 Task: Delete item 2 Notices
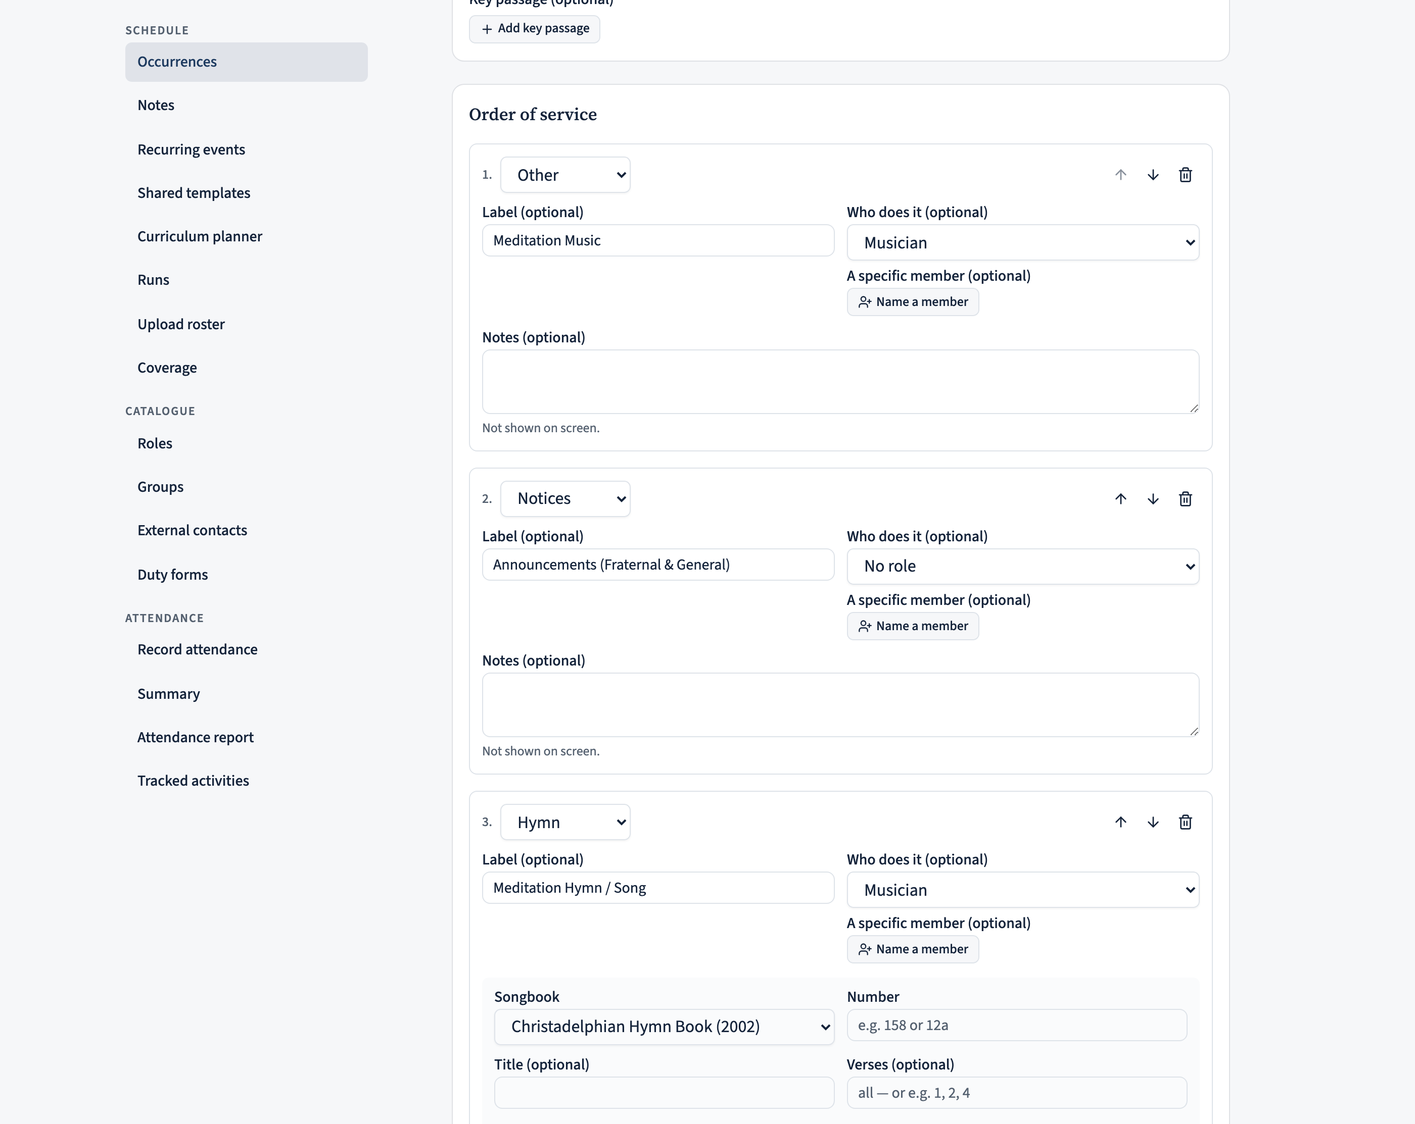pos(1185,499)
